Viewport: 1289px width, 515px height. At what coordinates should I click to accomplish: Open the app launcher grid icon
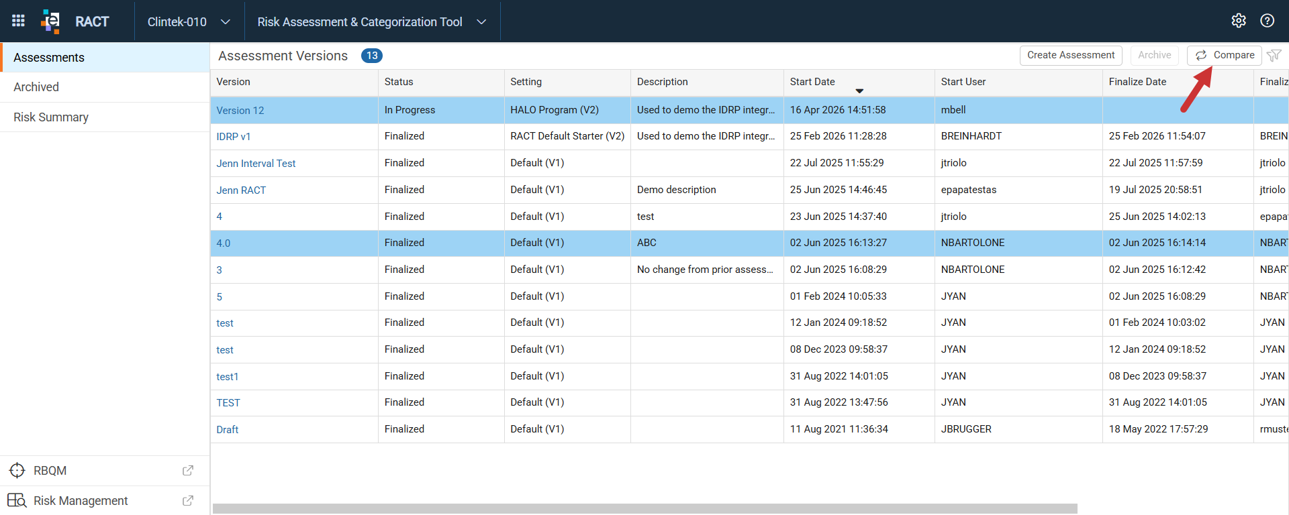pos(19,21)
